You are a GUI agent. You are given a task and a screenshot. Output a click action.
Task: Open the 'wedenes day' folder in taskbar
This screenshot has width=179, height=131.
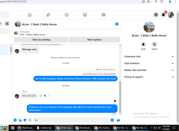click(45, 128)
